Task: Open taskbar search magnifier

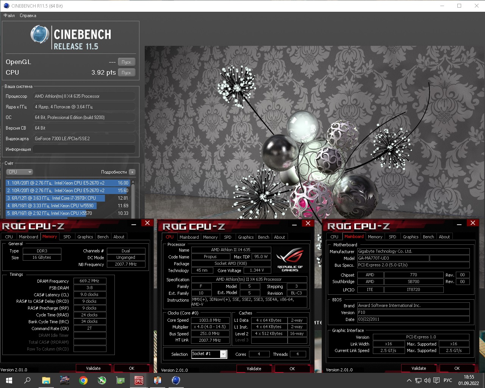Action: [27, 380]
